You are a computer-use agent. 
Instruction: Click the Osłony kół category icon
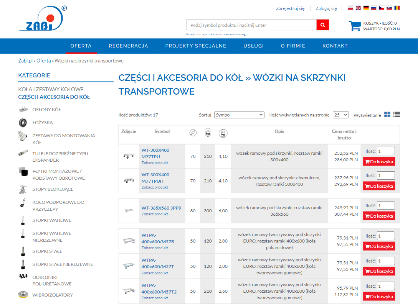23,109
